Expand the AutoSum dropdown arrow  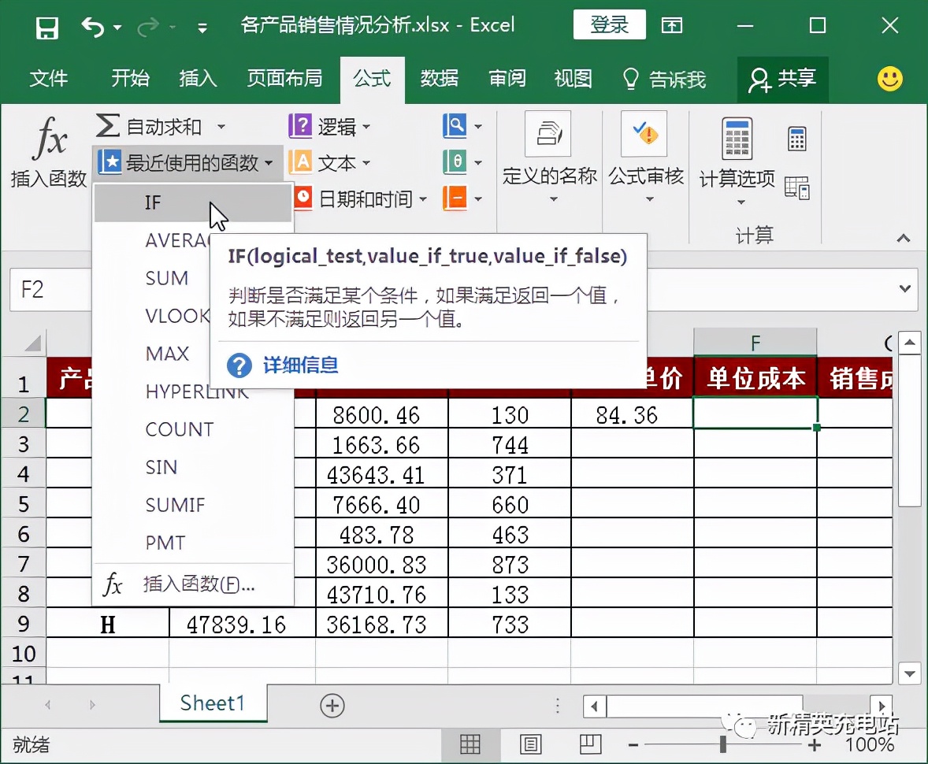[223, 125]
